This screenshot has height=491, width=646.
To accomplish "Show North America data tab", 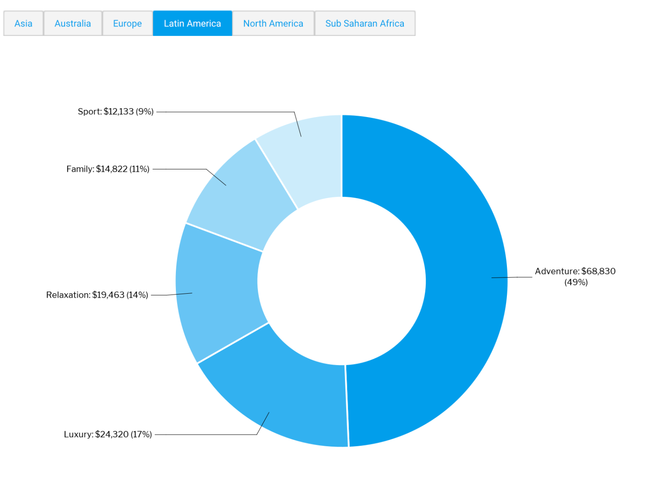I will (273, 23).
